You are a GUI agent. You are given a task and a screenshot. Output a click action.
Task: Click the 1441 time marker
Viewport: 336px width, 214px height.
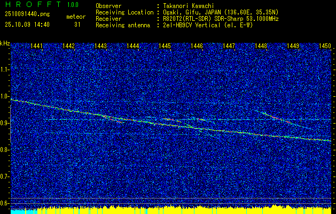(36, 45)
